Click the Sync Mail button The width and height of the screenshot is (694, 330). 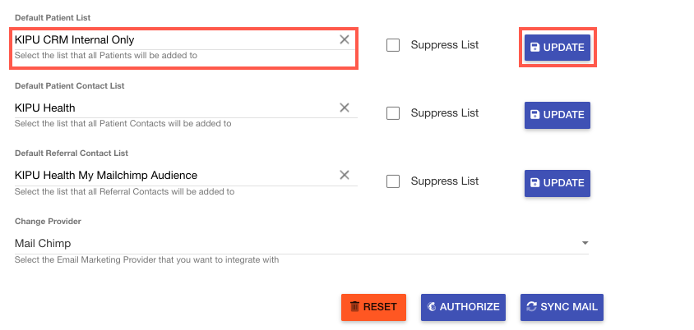562,307
